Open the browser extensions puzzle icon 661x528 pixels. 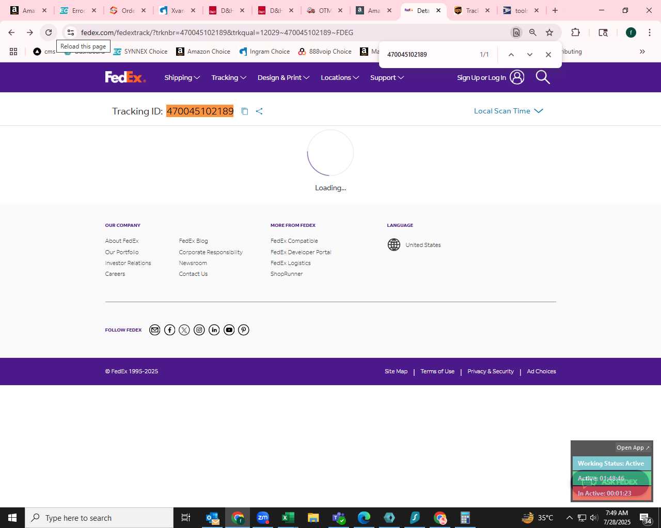[x=575, y=32]
